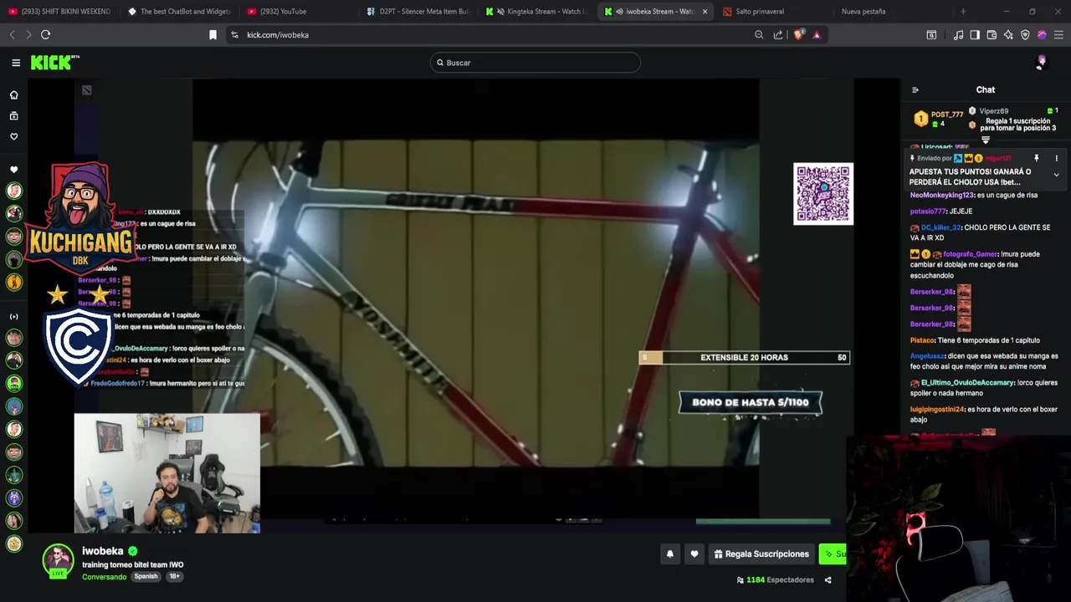Switch to The best ChatBot and Widgets tab
Screen dimensions: 1071x602
click(178, 12)
